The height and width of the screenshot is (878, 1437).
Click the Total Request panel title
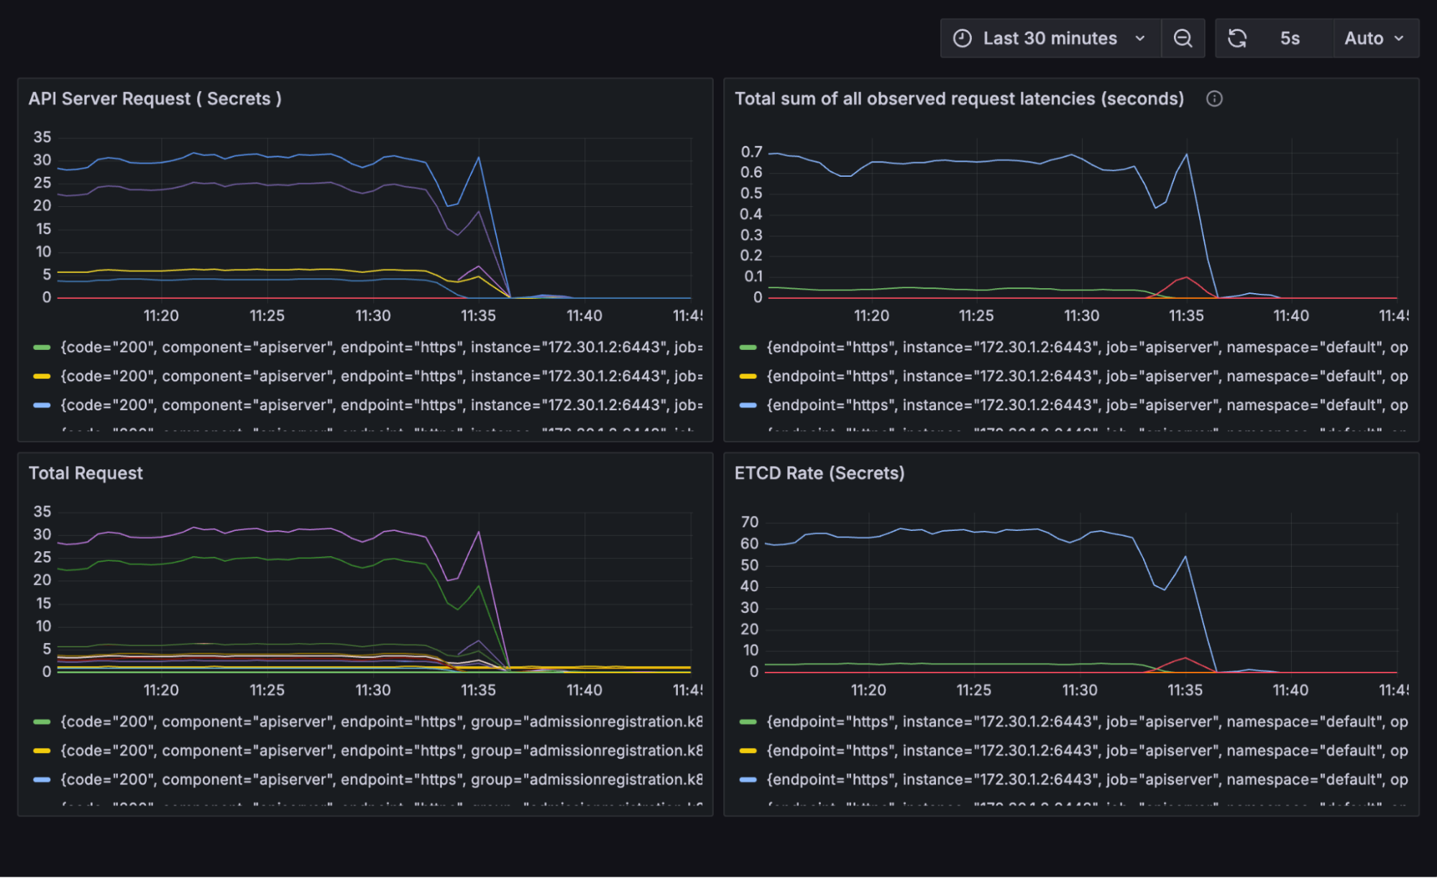click(x=86, y=473)
